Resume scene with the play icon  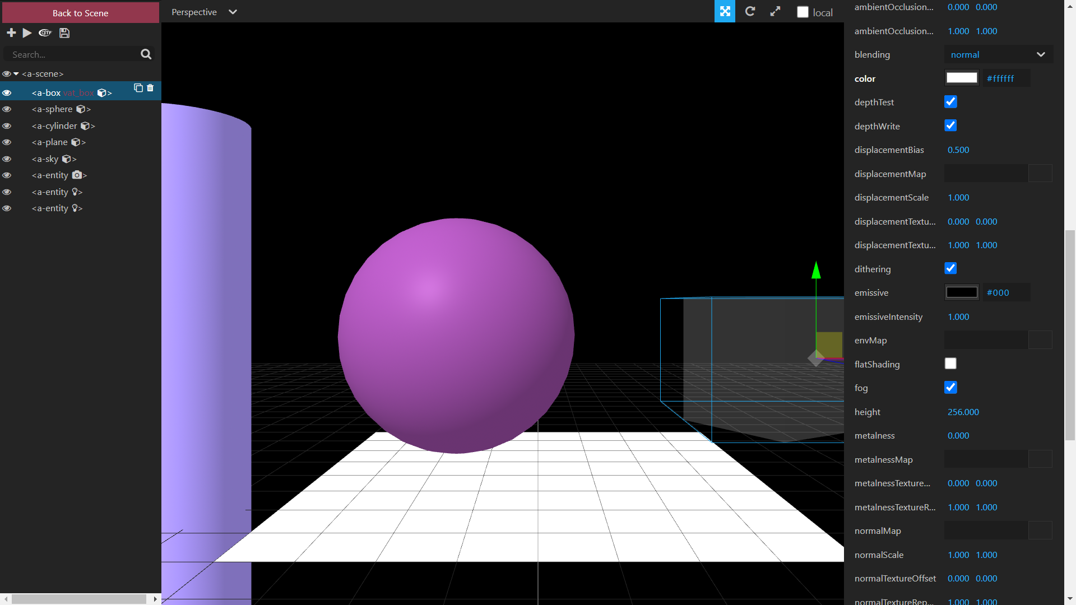click(27, 33)
